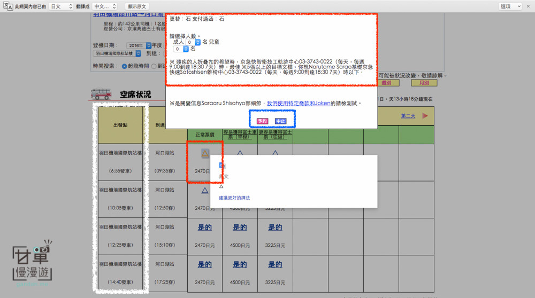Screen dimensions: 535x298
Task: Click the 登機日期 label
Action: point(105,45)
